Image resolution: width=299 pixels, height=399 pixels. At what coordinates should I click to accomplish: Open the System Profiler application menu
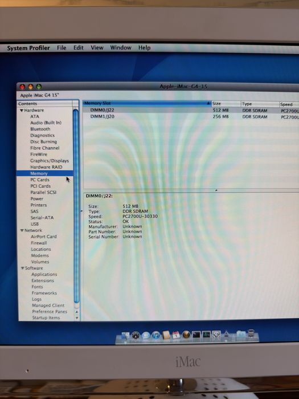point(28,48)
